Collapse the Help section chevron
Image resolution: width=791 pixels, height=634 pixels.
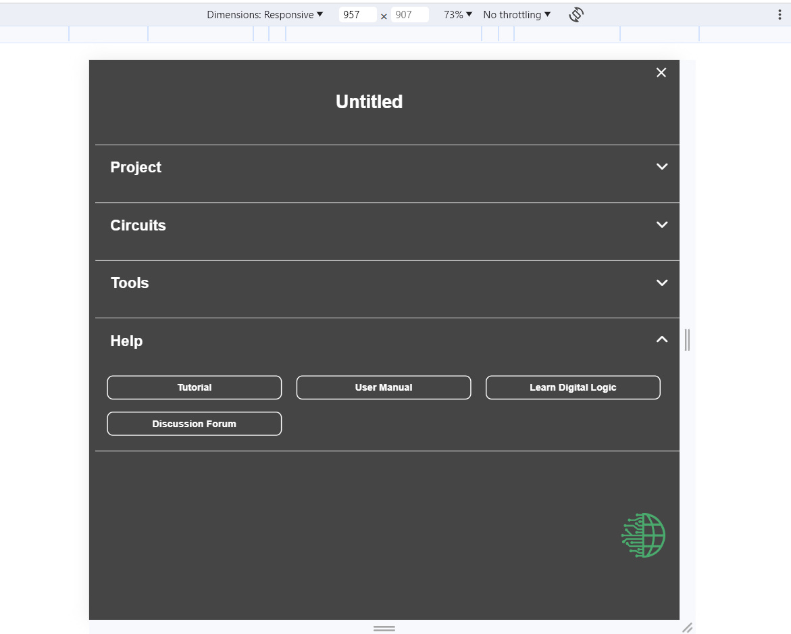click(x=662, y=340)
